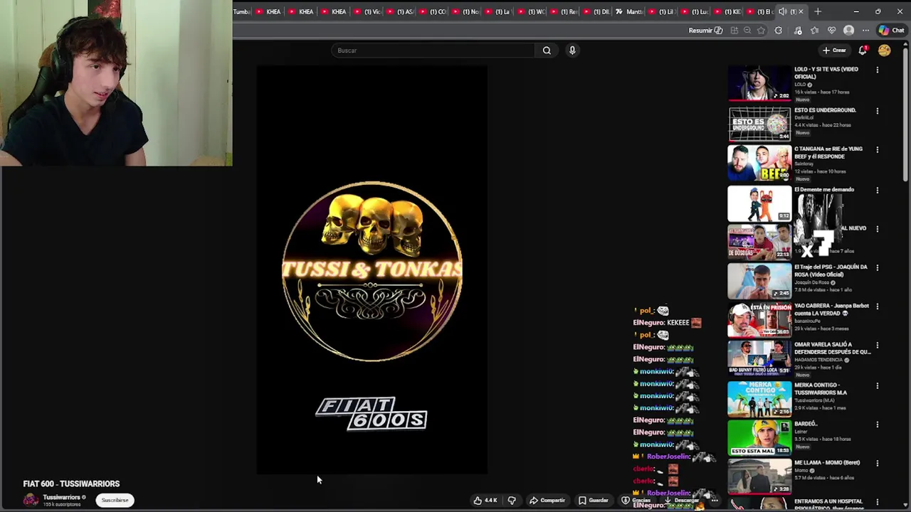Switch to the first KHEA tab

pos(268,11)
